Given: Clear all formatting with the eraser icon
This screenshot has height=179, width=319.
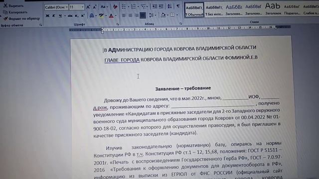Looking at the screenshot, I should [x=115, y=7].
